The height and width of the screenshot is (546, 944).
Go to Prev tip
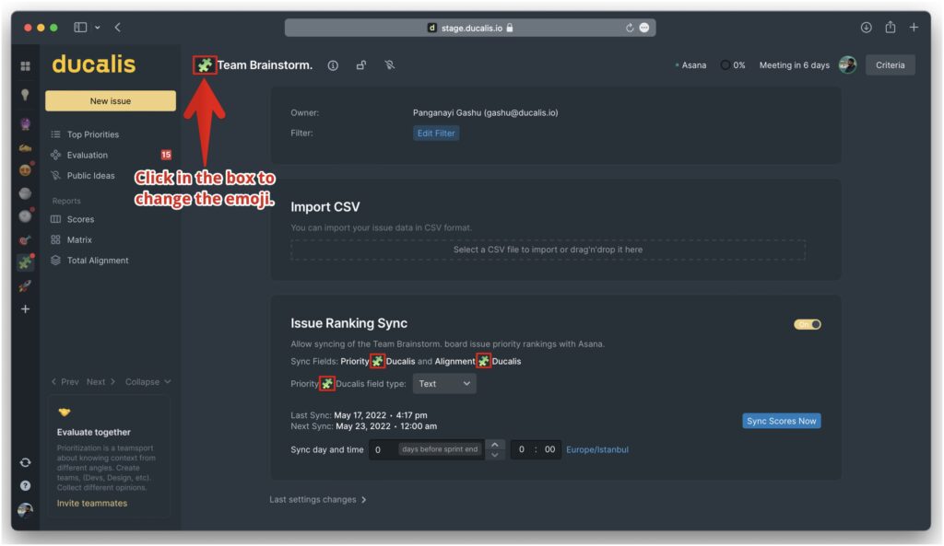pyautogui.click(x=65, y=382)
